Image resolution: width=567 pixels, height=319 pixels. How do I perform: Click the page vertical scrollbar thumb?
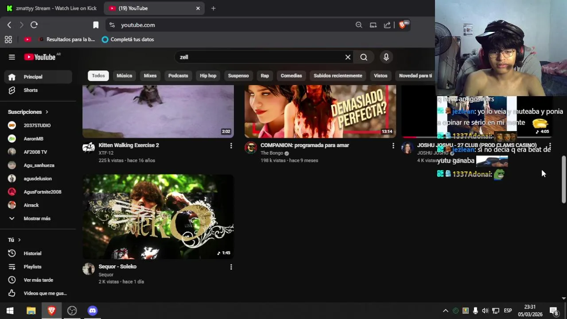point(564,179)
